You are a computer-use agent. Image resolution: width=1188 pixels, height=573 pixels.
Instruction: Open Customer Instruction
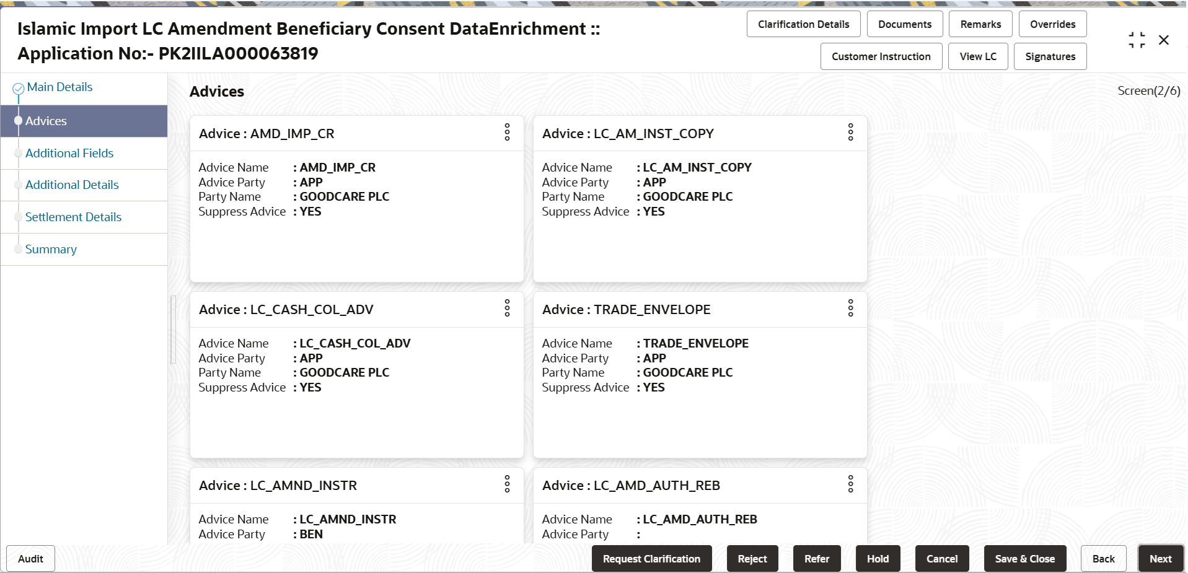(x=881, y=56)
